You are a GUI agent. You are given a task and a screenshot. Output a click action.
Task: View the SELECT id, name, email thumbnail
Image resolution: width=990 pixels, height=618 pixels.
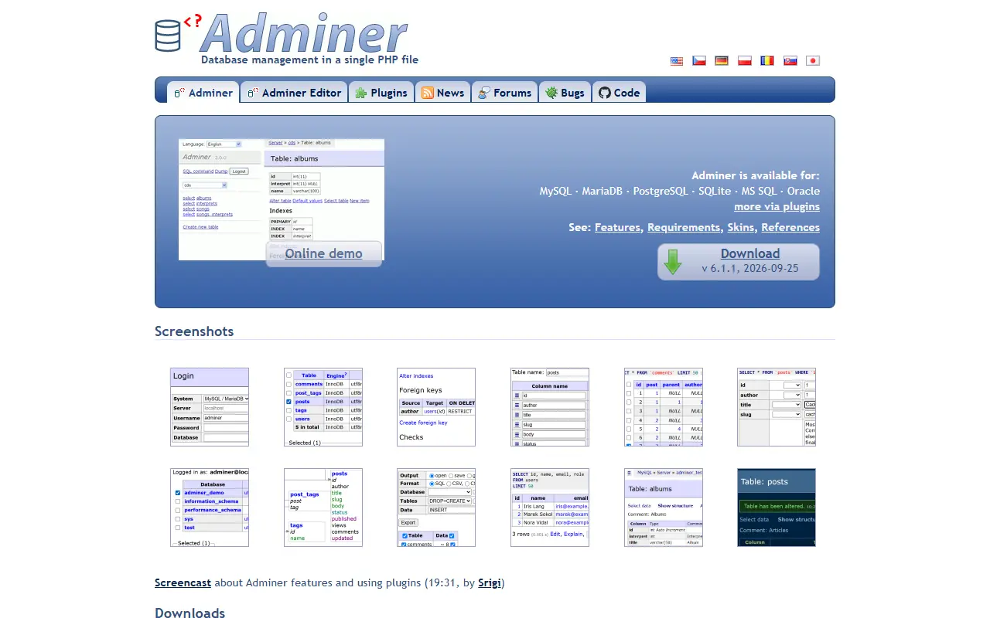[550, 508]
